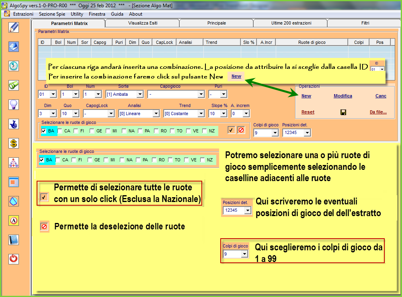Check the PA wheel box in orange form
402x297 pixels.
tap(140, 131)
